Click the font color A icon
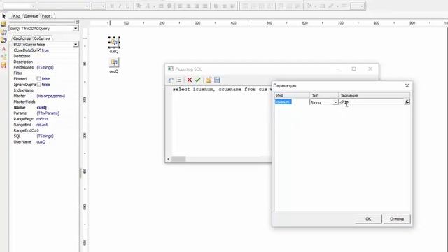 [148, 6]
